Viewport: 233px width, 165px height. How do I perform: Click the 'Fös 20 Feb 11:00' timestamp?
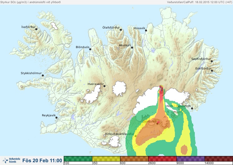click(x=42, y=161)
